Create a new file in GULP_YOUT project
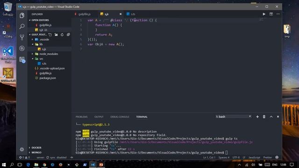 click(50, 35)
